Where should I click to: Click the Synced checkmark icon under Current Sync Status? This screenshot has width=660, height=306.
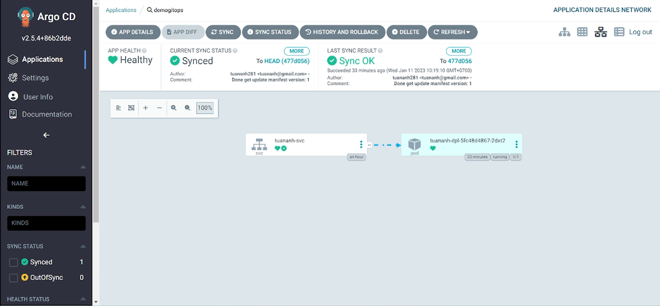click(175, 61)
